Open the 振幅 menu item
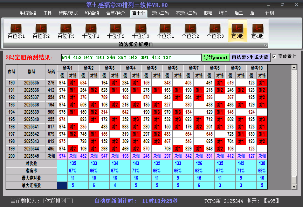Viewport: 303px width, 207px height. point(208,13)
